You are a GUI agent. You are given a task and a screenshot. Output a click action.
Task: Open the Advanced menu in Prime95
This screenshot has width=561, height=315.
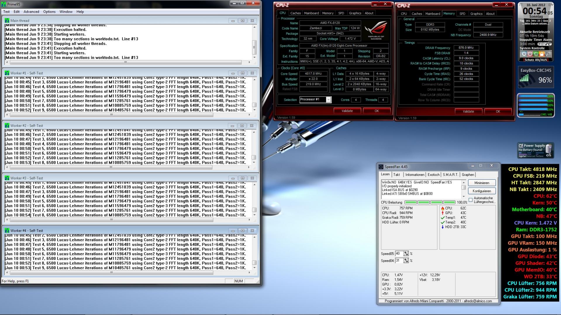pos(31,12)
